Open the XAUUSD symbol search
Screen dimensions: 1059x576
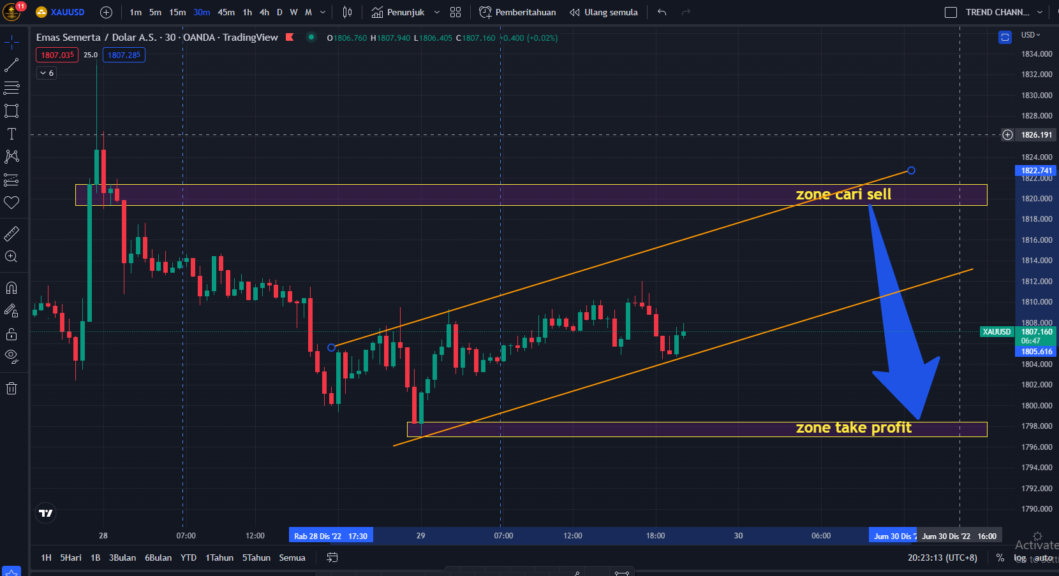tap(61, 12)
